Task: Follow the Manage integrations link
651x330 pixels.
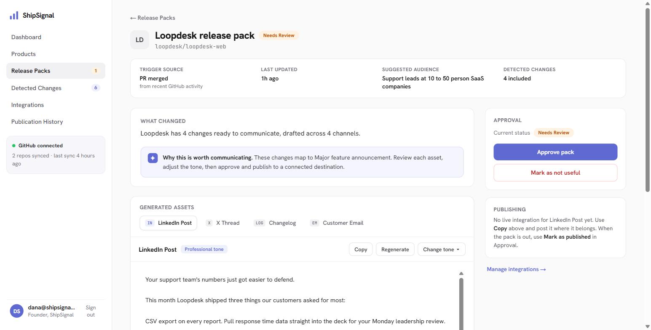Action: coord(516,269)
